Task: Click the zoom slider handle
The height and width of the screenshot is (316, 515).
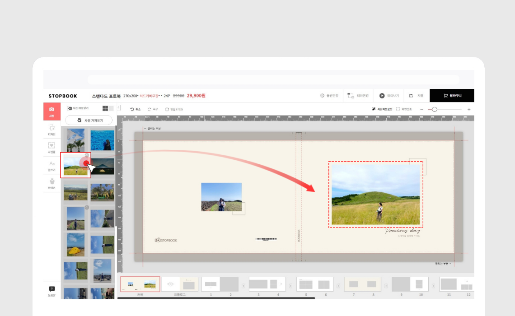Action: click(x=435, y=109)
